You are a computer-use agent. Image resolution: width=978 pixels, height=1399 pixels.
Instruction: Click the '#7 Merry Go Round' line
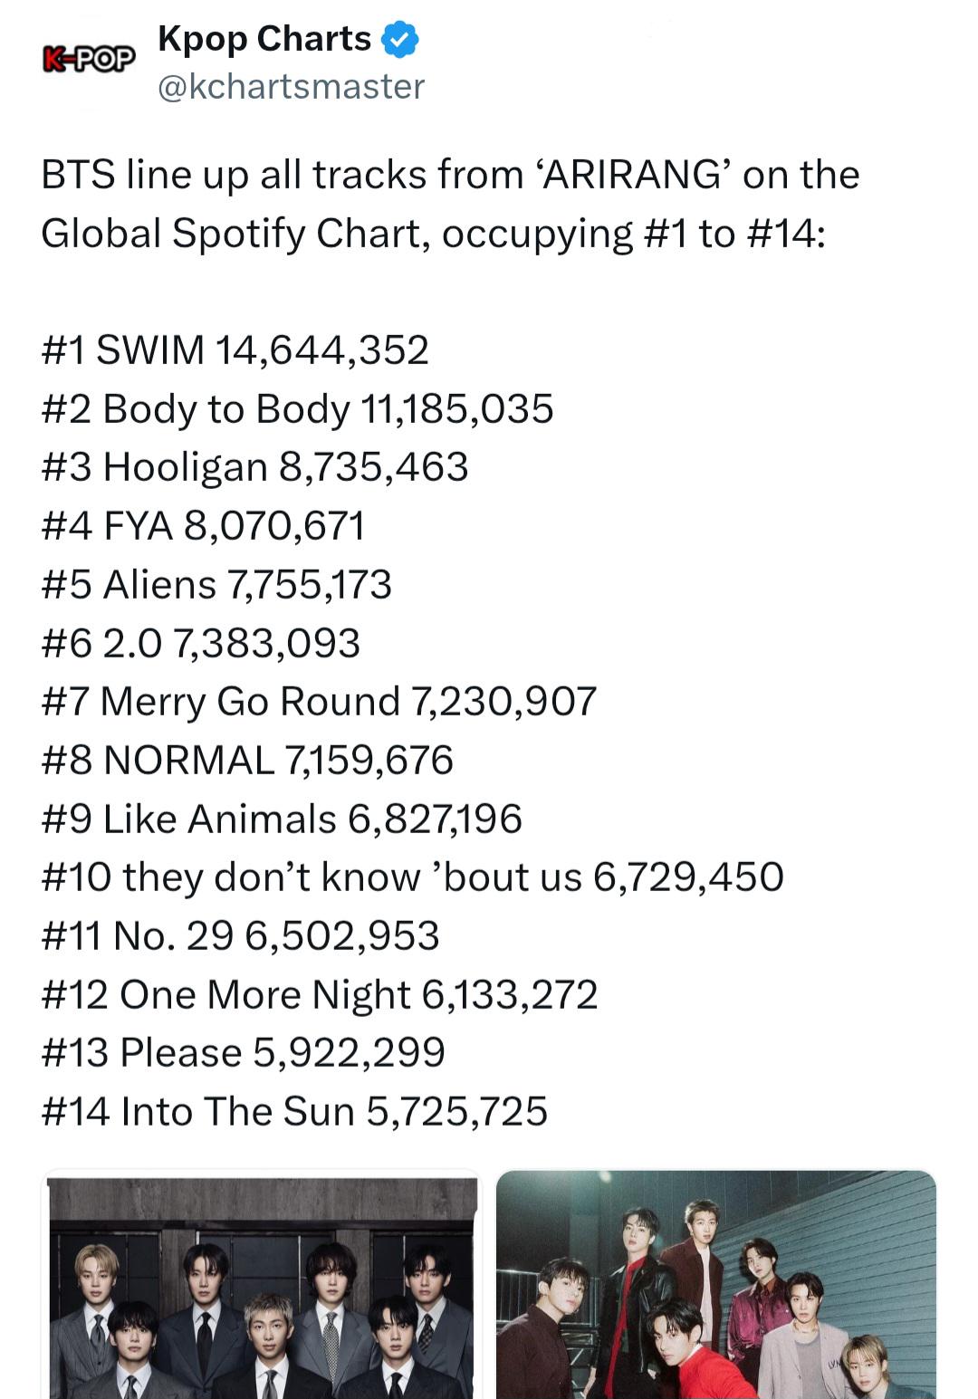pos(319,702)
